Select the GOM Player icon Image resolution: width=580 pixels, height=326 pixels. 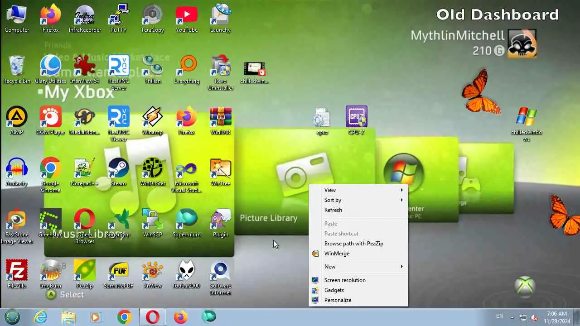tap(51, 121)
